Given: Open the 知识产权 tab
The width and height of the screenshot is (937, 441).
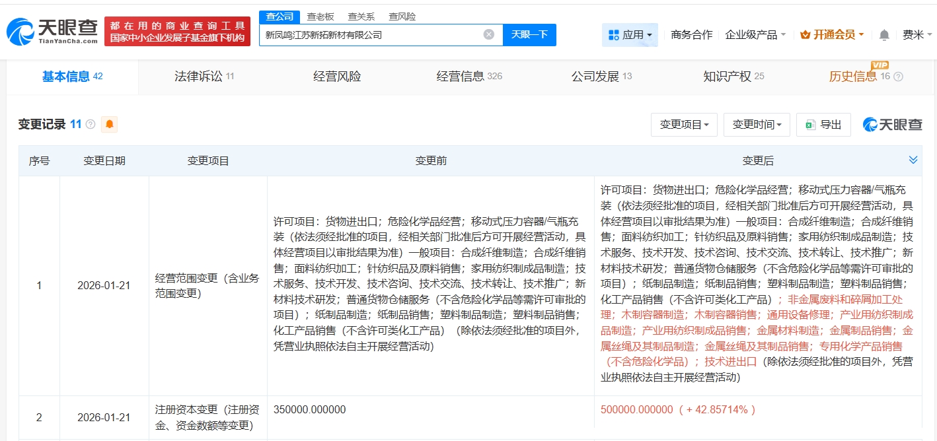Looking at the screenshot, I should (733, 77).
